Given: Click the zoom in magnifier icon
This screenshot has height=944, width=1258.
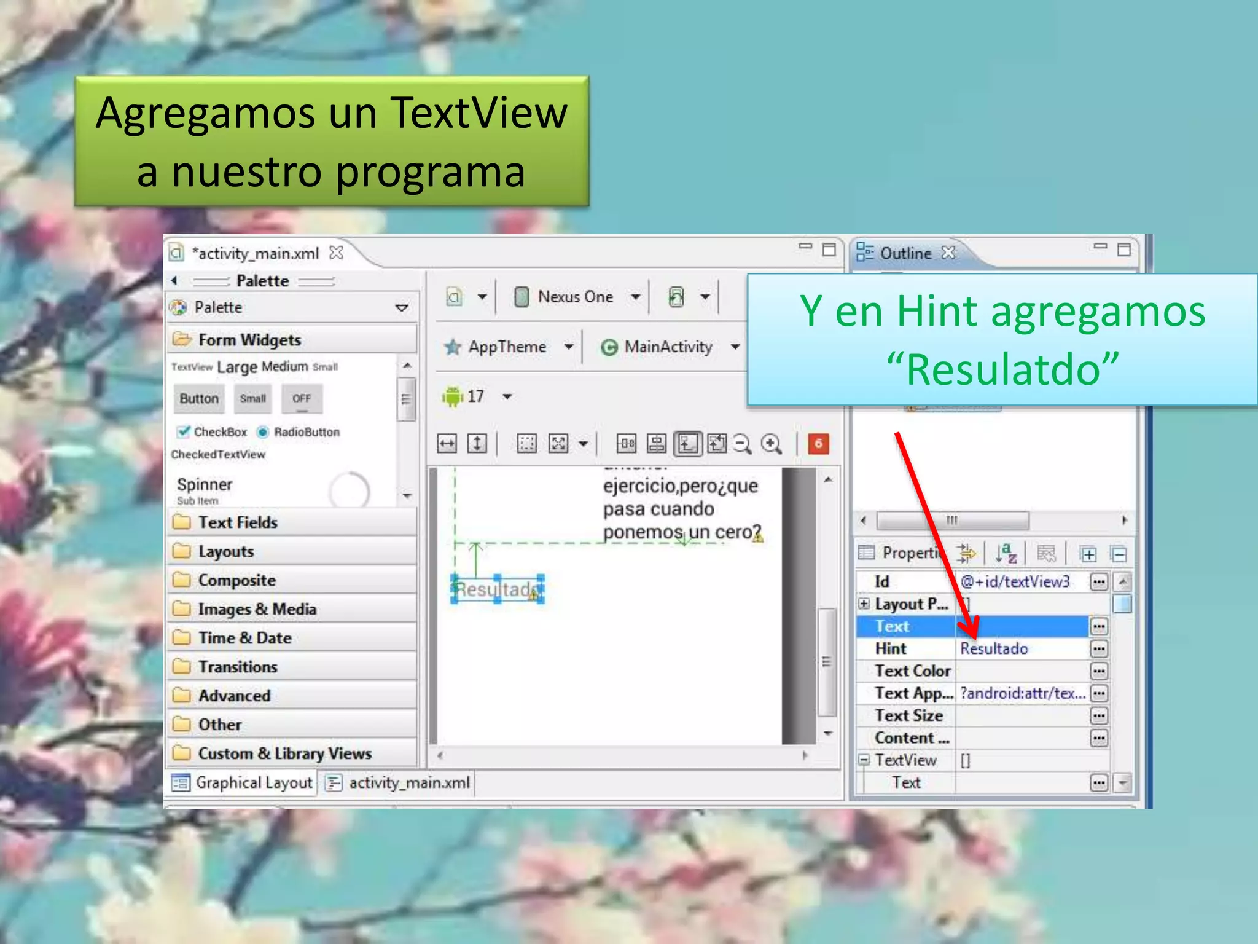Looking at the screenshot, I should tap(772, 444).
